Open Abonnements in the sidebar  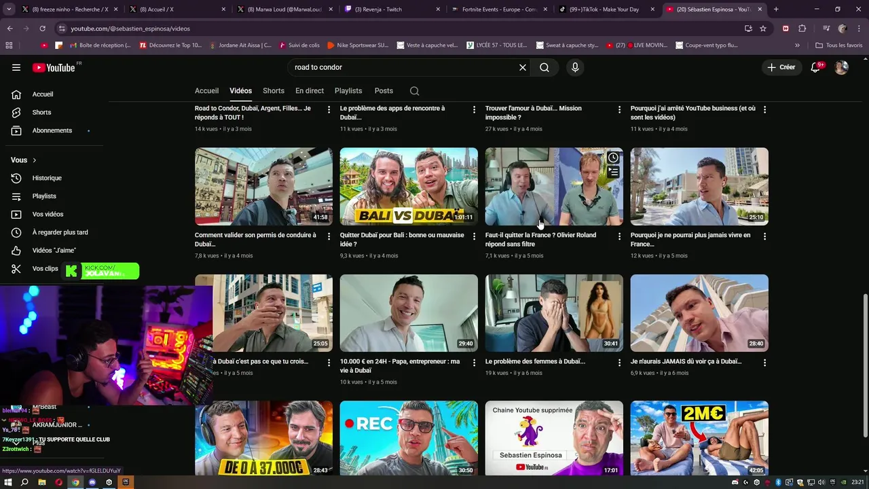[52, 130]
